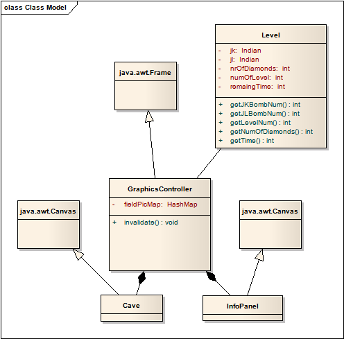
Task: Click the invalidate() : void operation
Action: point(151,223)
